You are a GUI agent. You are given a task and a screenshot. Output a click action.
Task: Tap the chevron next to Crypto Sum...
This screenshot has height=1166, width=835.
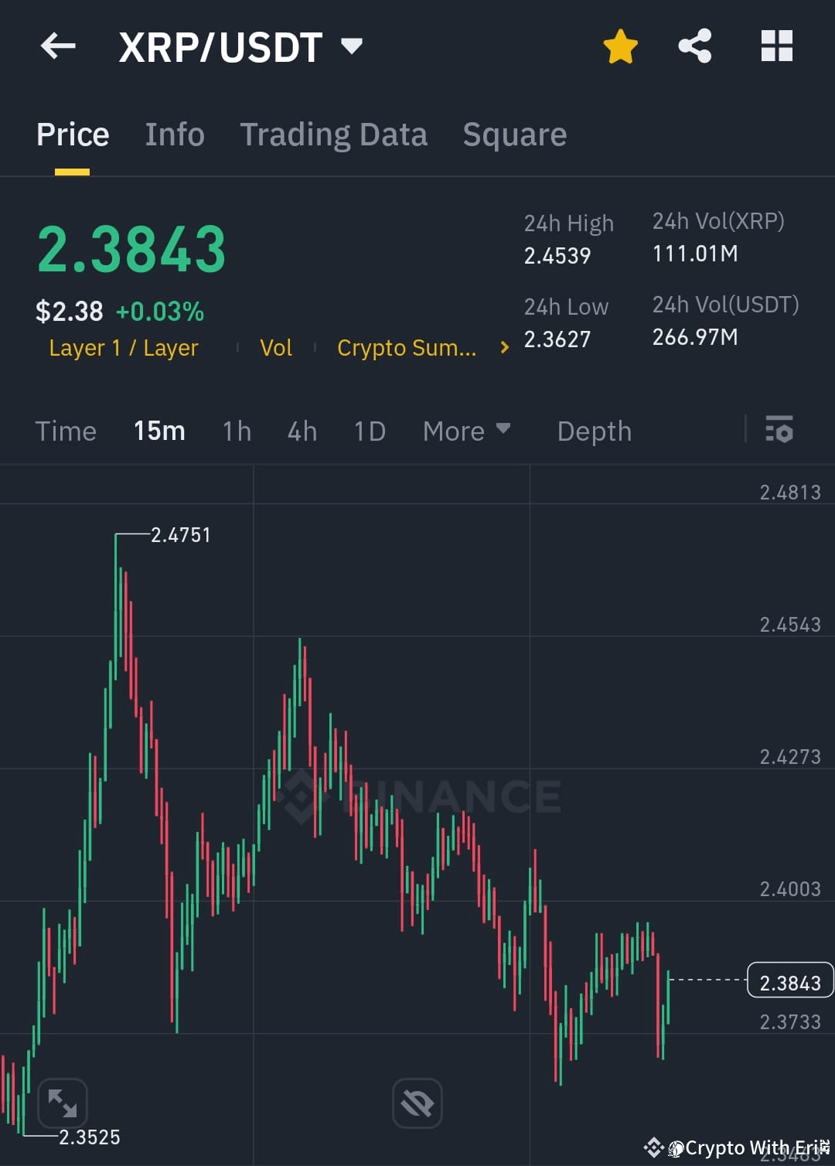503,348
